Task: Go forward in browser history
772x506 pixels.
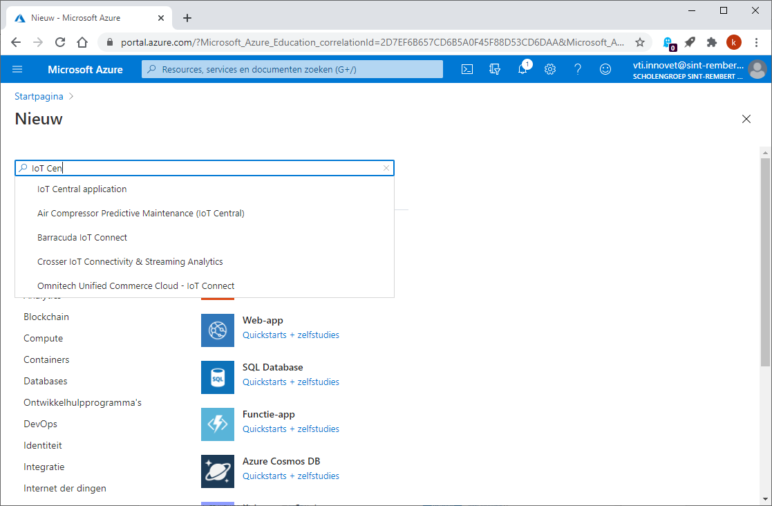Action: pos(38,42)
